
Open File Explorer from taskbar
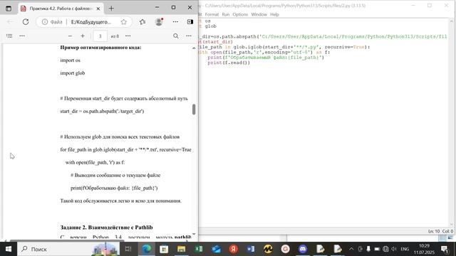181,249
